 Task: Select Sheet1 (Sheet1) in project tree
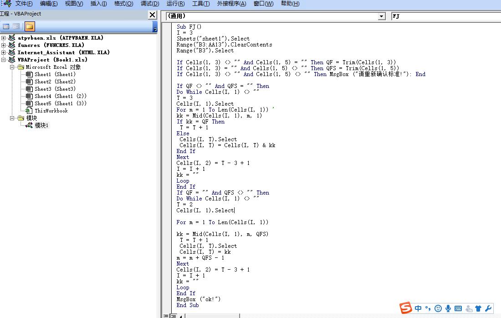click(55, 74)
